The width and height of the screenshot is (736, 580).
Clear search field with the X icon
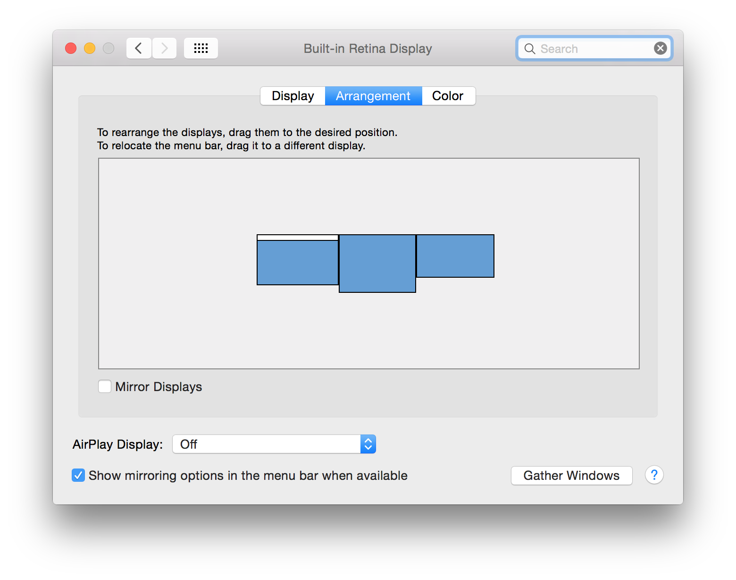[661, 48]
